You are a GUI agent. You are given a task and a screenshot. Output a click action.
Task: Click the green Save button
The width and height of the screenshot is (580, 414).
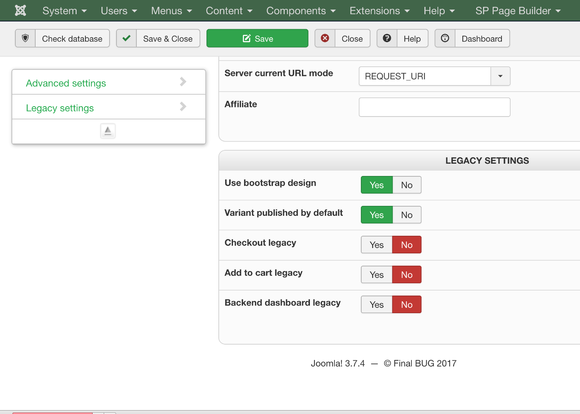257,38
